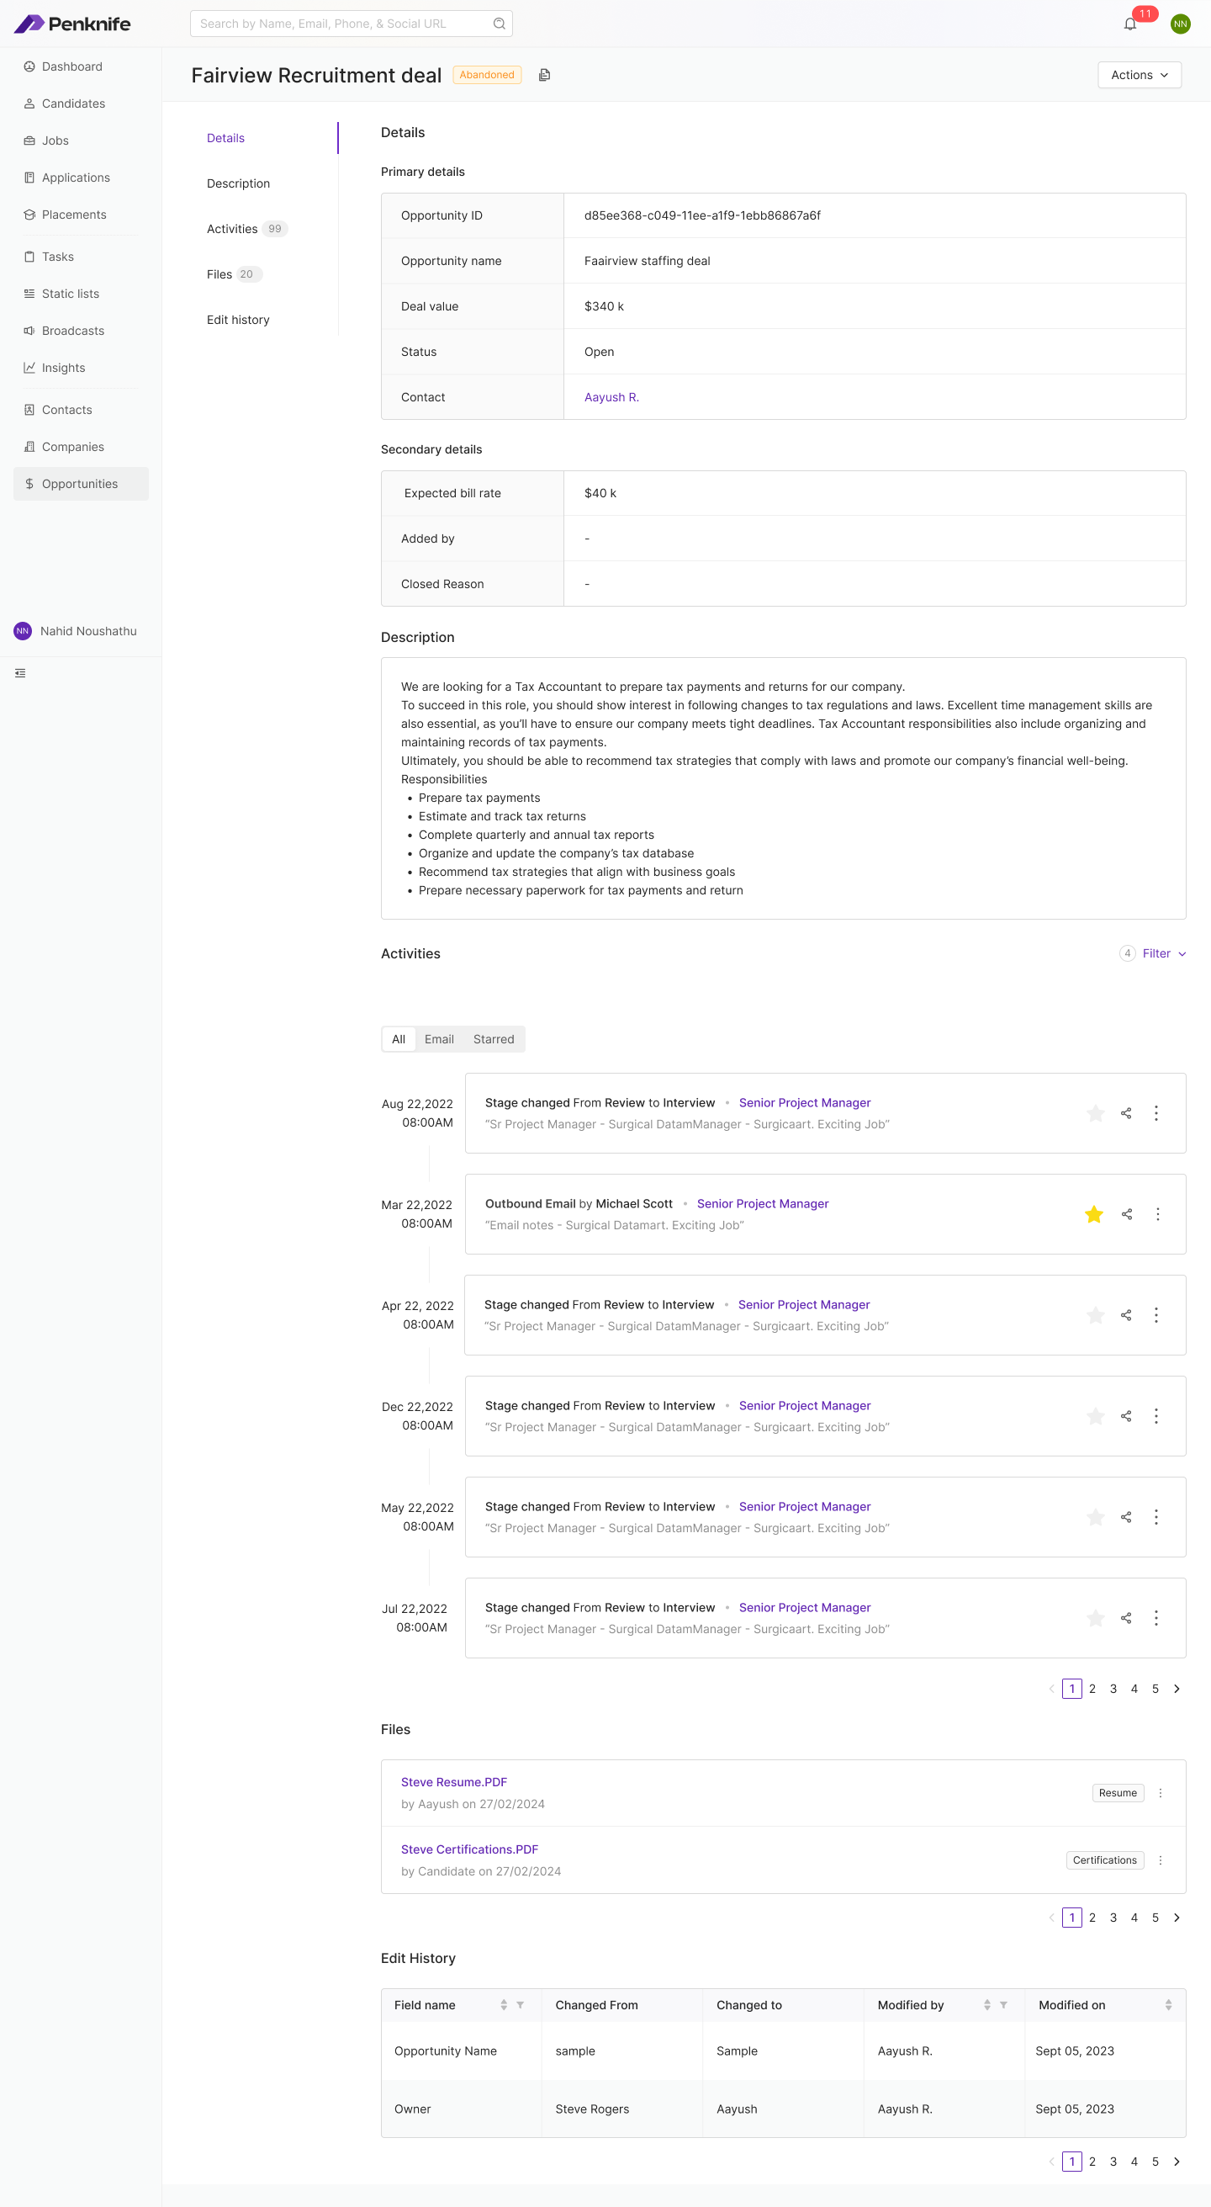1211x2207 pixels.
Task: Sort by Field name column arrows
Action: coord(504,2005)
